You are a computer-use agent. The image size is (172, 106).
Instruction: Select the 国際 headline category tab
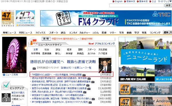pyautogui.click(x=80, y=49)
